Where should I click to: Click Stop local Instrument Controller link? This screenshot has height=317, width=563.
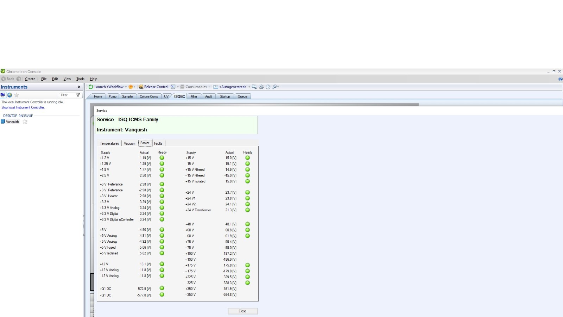[23, 107]
